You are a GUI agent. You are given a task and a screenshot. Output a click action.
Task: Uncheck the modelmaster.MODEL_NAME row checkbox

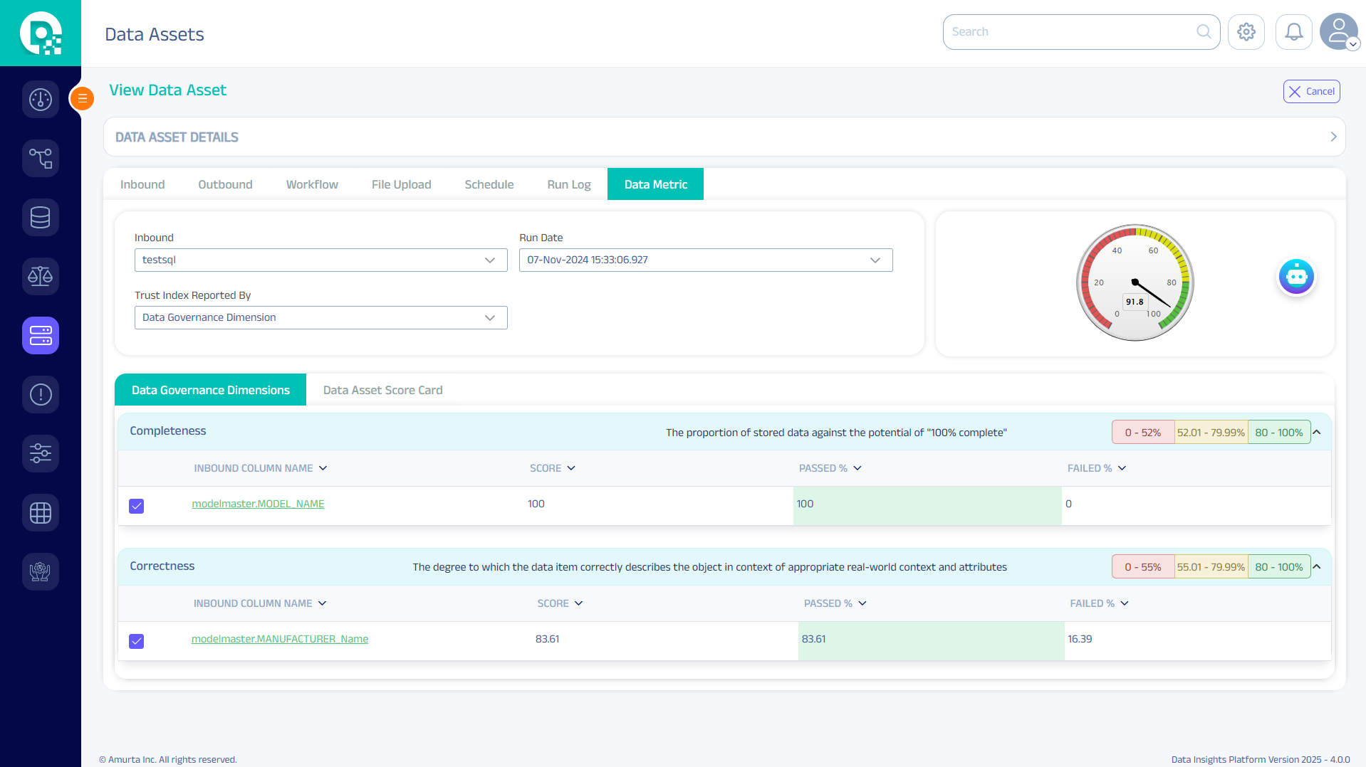tap(137, 506)
